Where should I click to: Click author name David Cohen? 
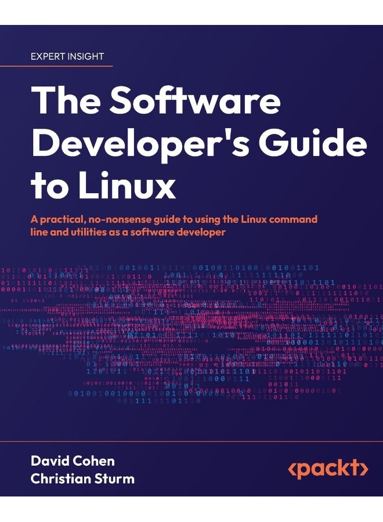(x=73, y=461)
